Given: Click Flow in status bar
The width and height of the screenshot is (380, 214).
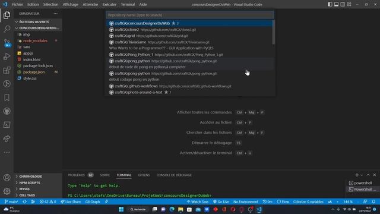Looking at the screenshot, I should (x=283, y=202).
